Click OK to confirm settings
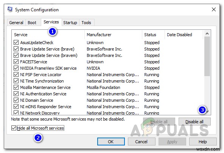This screenshot has height=153, width=224. [111, 142]
